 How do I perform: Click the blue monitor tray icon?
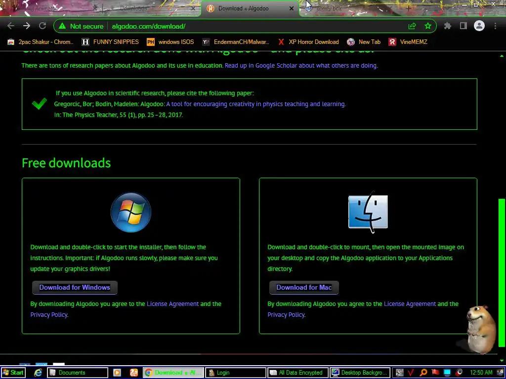[x=447, y=373]
